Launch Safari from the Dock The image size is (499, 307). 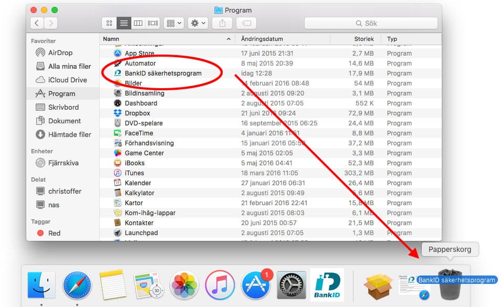click(x=77, y=285)
